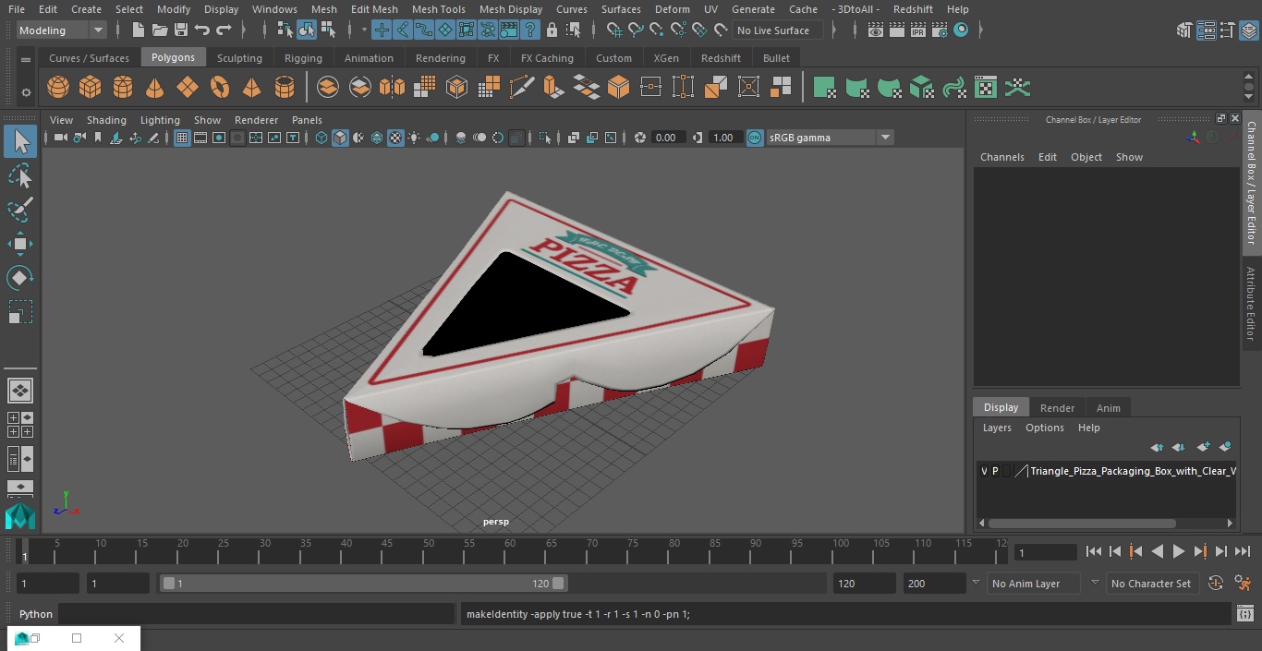This screenshot has width=1262, height=651.
Task: Click the shelf settings gear icon
Action: pyautogui.click(x=26, y=91)
